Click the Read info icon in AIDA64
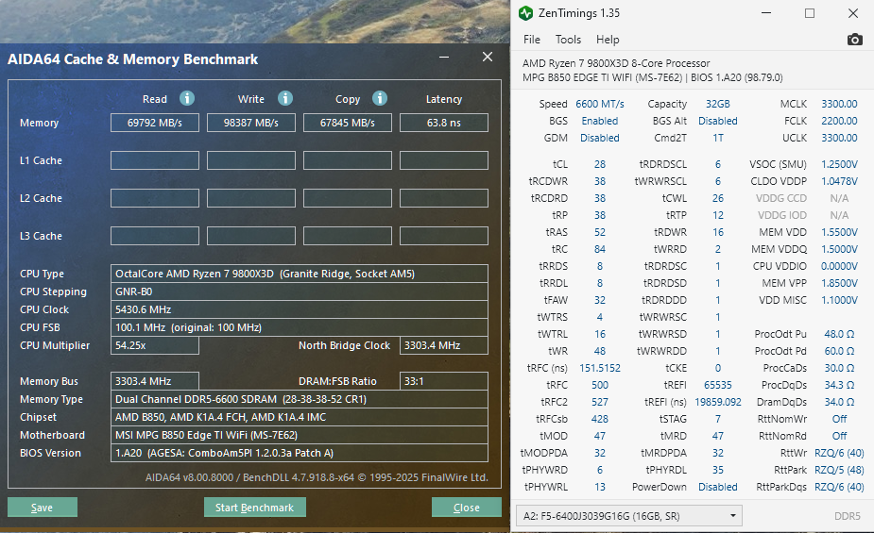 [x=187, y=98]
